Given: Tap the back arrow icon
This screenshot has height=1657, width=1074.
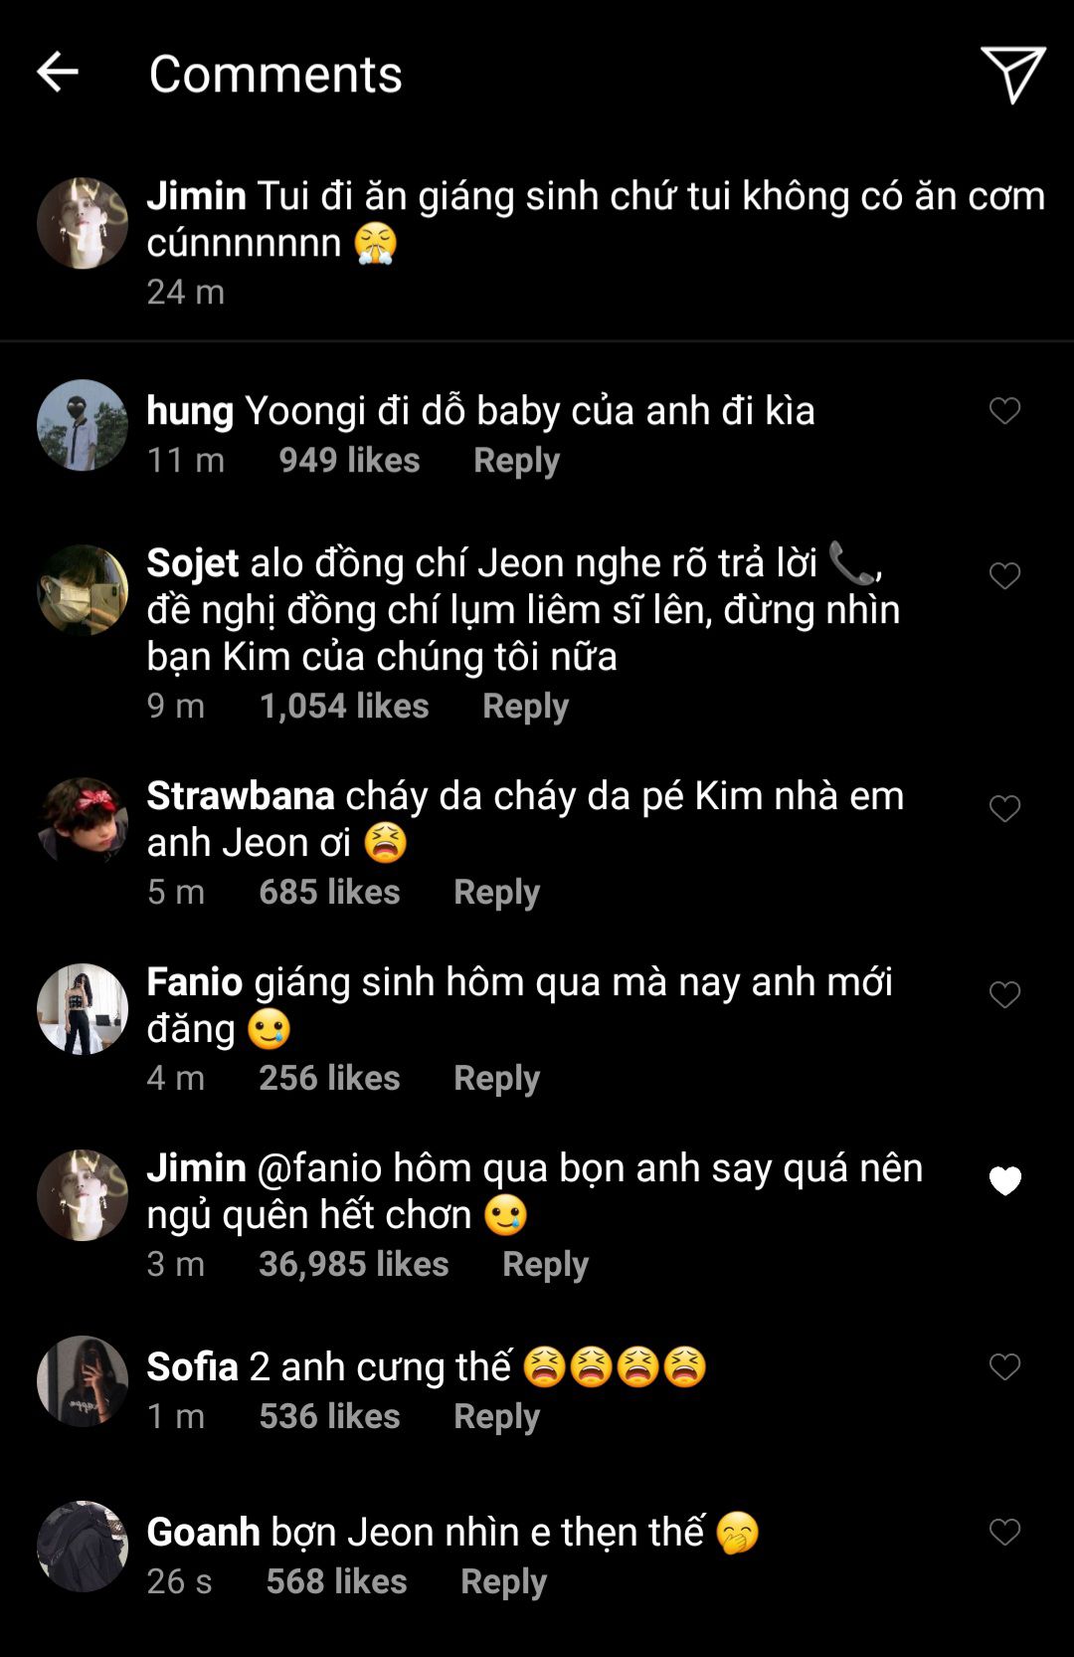Looking at the screenshot, I should 57,73.
